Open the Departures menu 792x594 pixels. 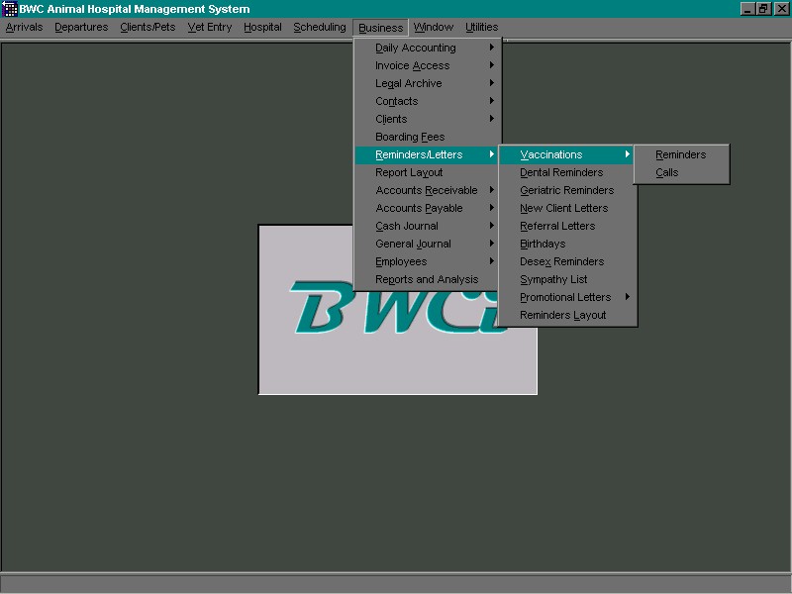(x=81, y=28)
